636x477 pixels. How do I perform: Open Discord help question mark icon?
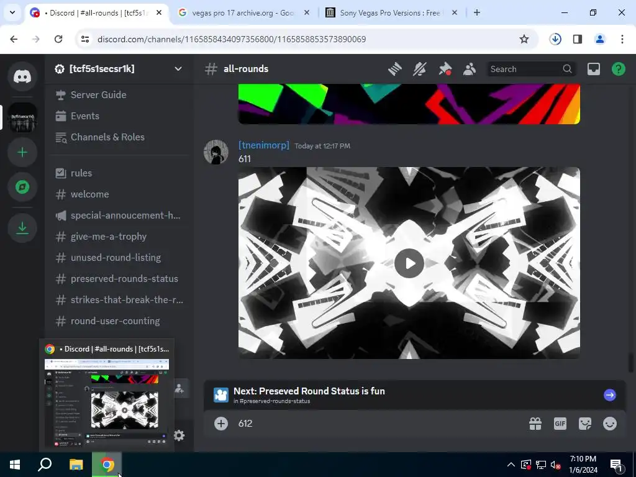point(619,69)
